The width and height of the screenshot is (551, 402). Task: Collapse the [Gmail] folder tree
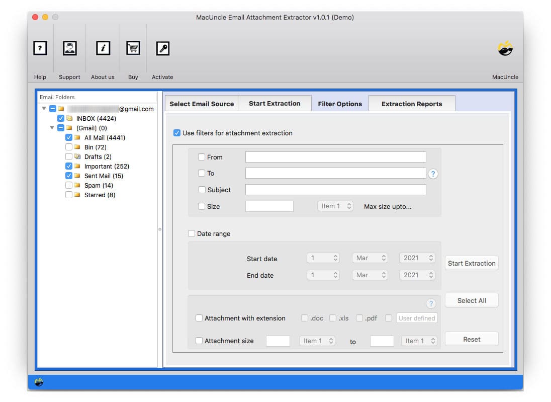[52, 128]
